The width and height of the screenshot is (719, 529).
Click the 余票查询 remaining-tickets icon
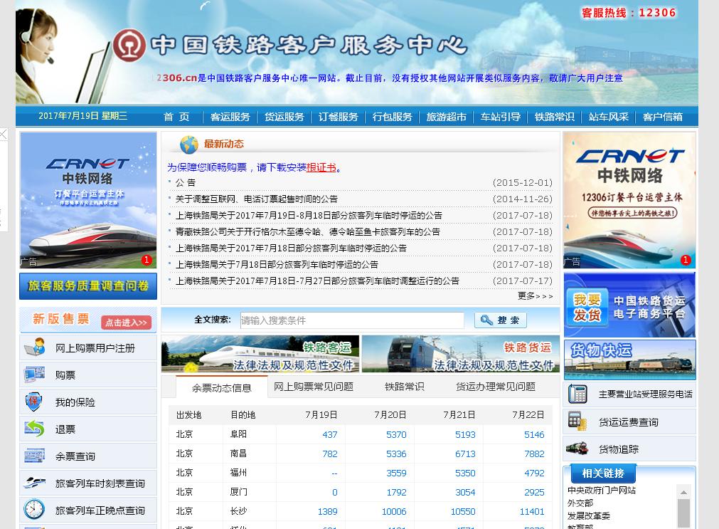[34, 456]
